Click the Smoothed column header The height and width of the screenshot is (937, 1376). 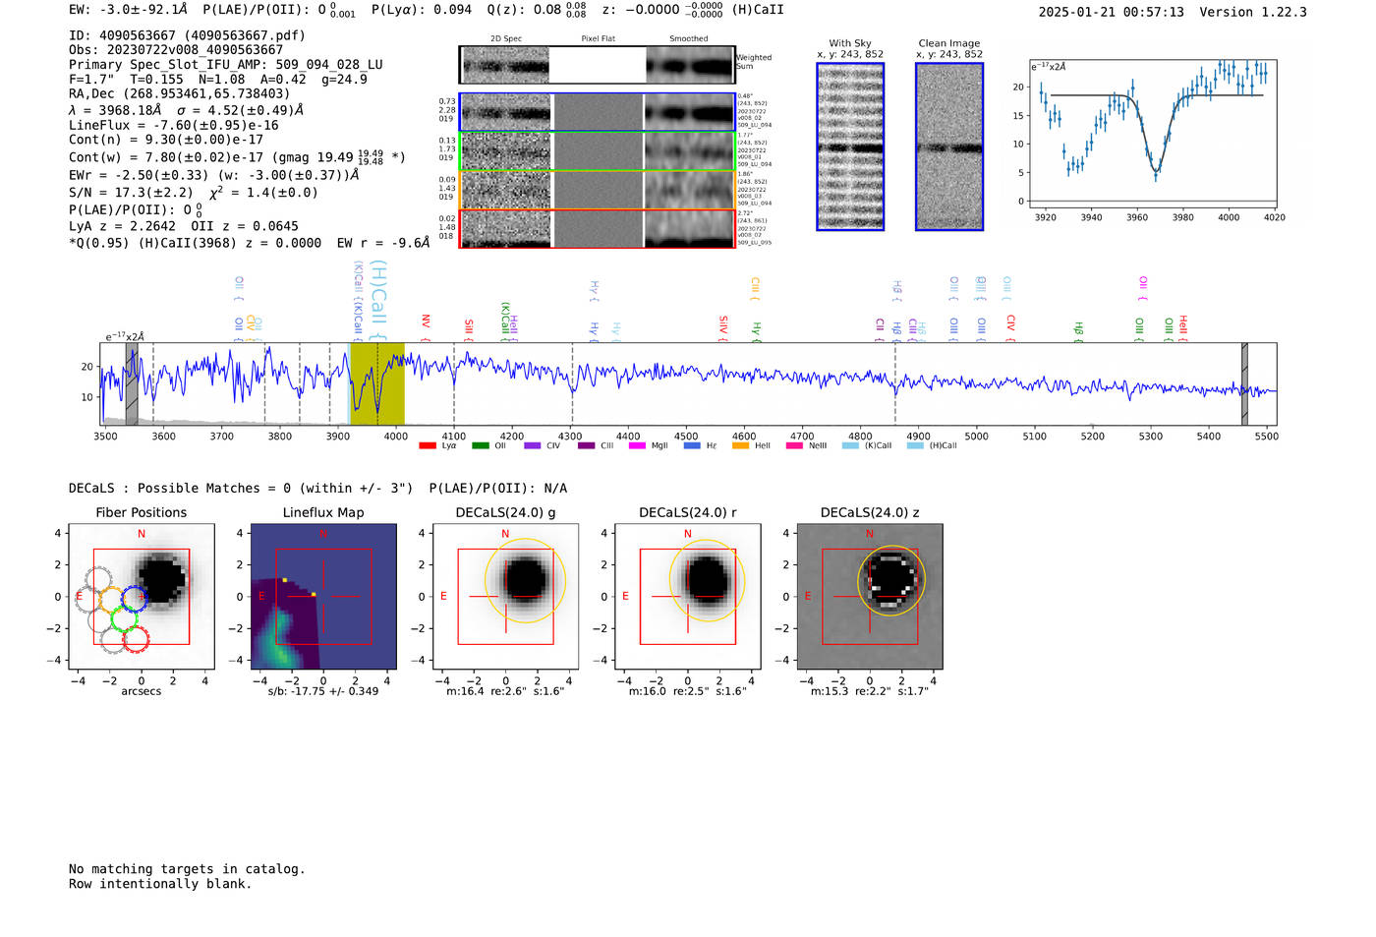tap(689, 39)
